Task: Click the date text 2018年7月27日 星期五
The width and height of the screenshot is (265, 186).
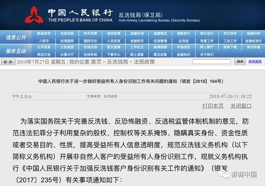Action: click(x=41, y=62)
